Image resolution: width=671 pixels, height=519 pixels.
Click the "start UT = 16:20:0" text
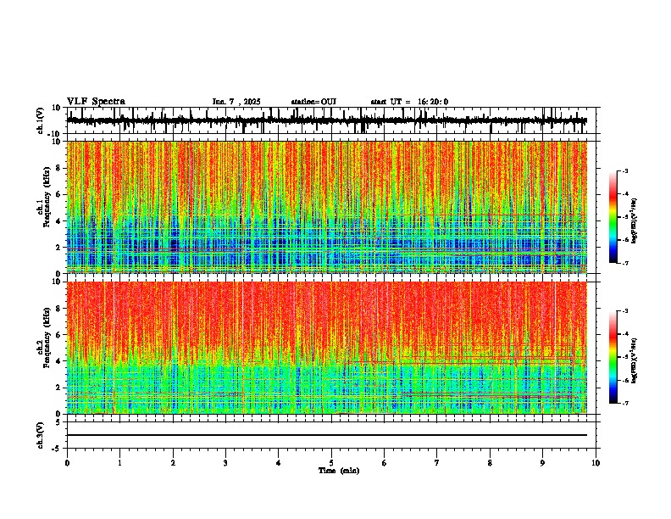(409, 102)
